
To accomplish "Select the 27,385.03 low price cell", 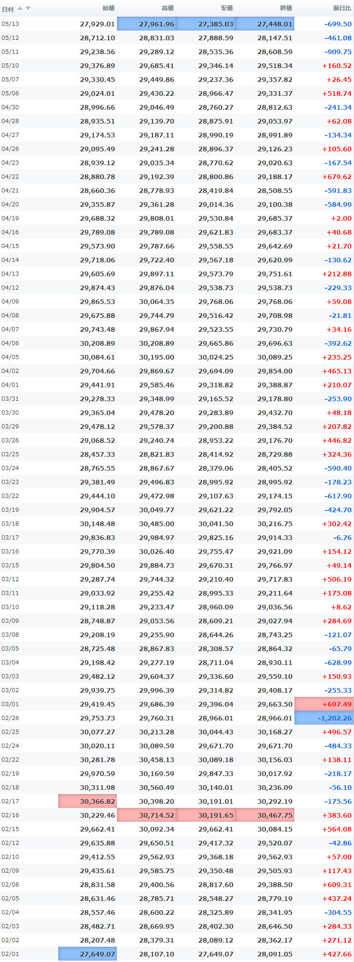I will pyautogui.click(x=206, y=24).
